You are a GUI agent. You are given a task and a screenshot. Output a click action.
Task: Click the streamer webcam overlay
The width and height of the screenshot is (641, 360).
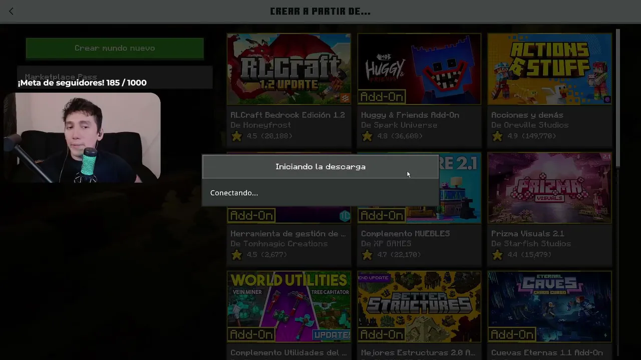[x=82, y=137]
